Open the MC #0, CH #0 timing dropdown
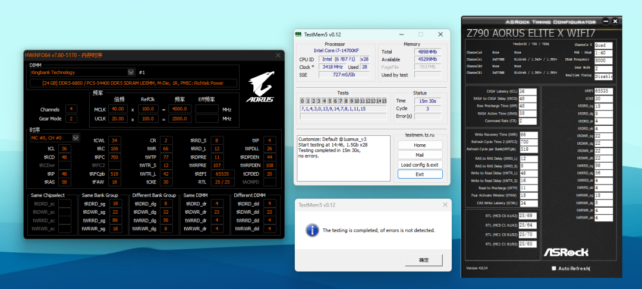The width and height of the screenshot is (642, 289). coord(75,138)
